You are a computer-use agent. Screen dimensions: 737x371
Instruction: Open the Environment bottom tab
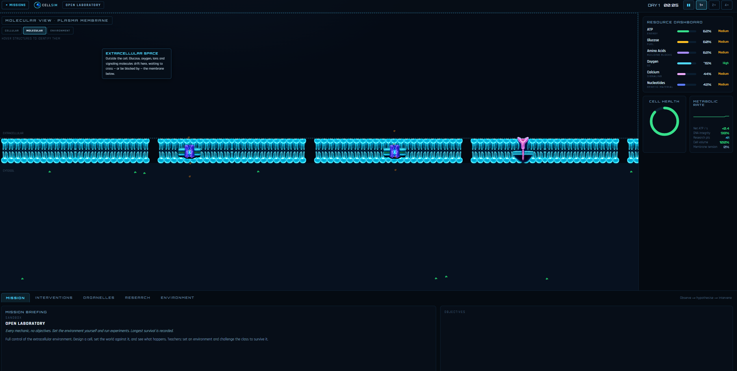tap(177, 298)
